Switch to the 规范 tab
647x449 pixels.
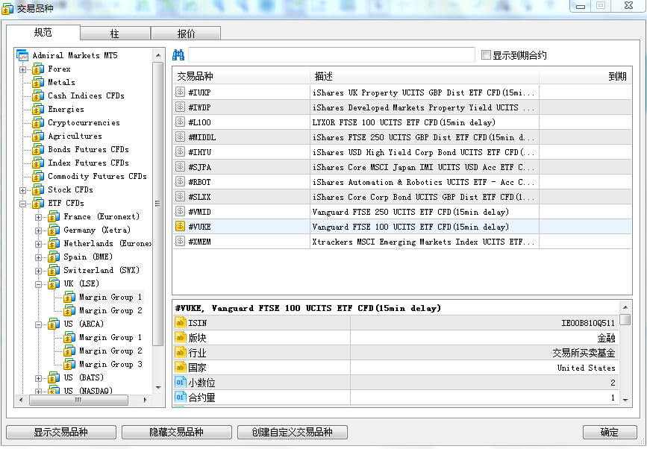[43, 33]
